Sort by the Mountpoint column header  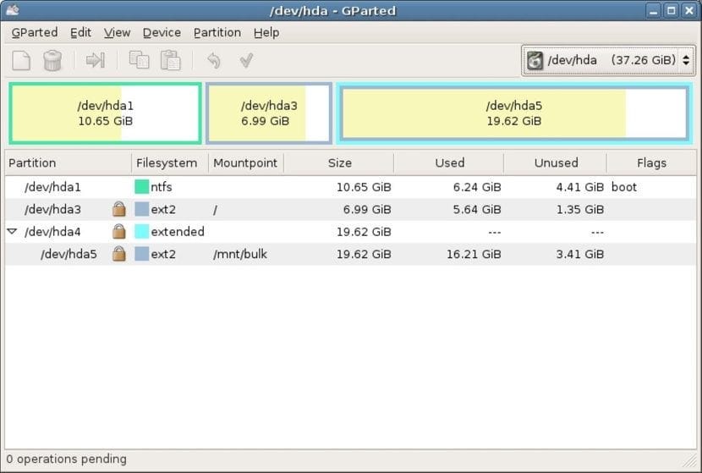click(246, 163)
